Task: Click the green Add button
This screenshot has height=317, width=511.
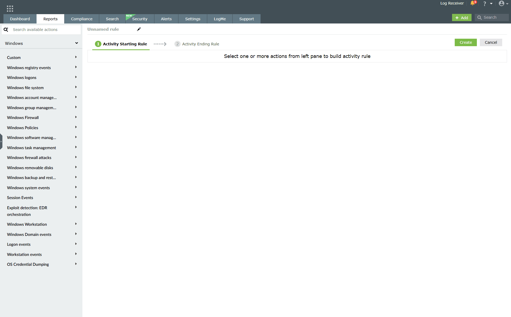Action: coord(462,17)
